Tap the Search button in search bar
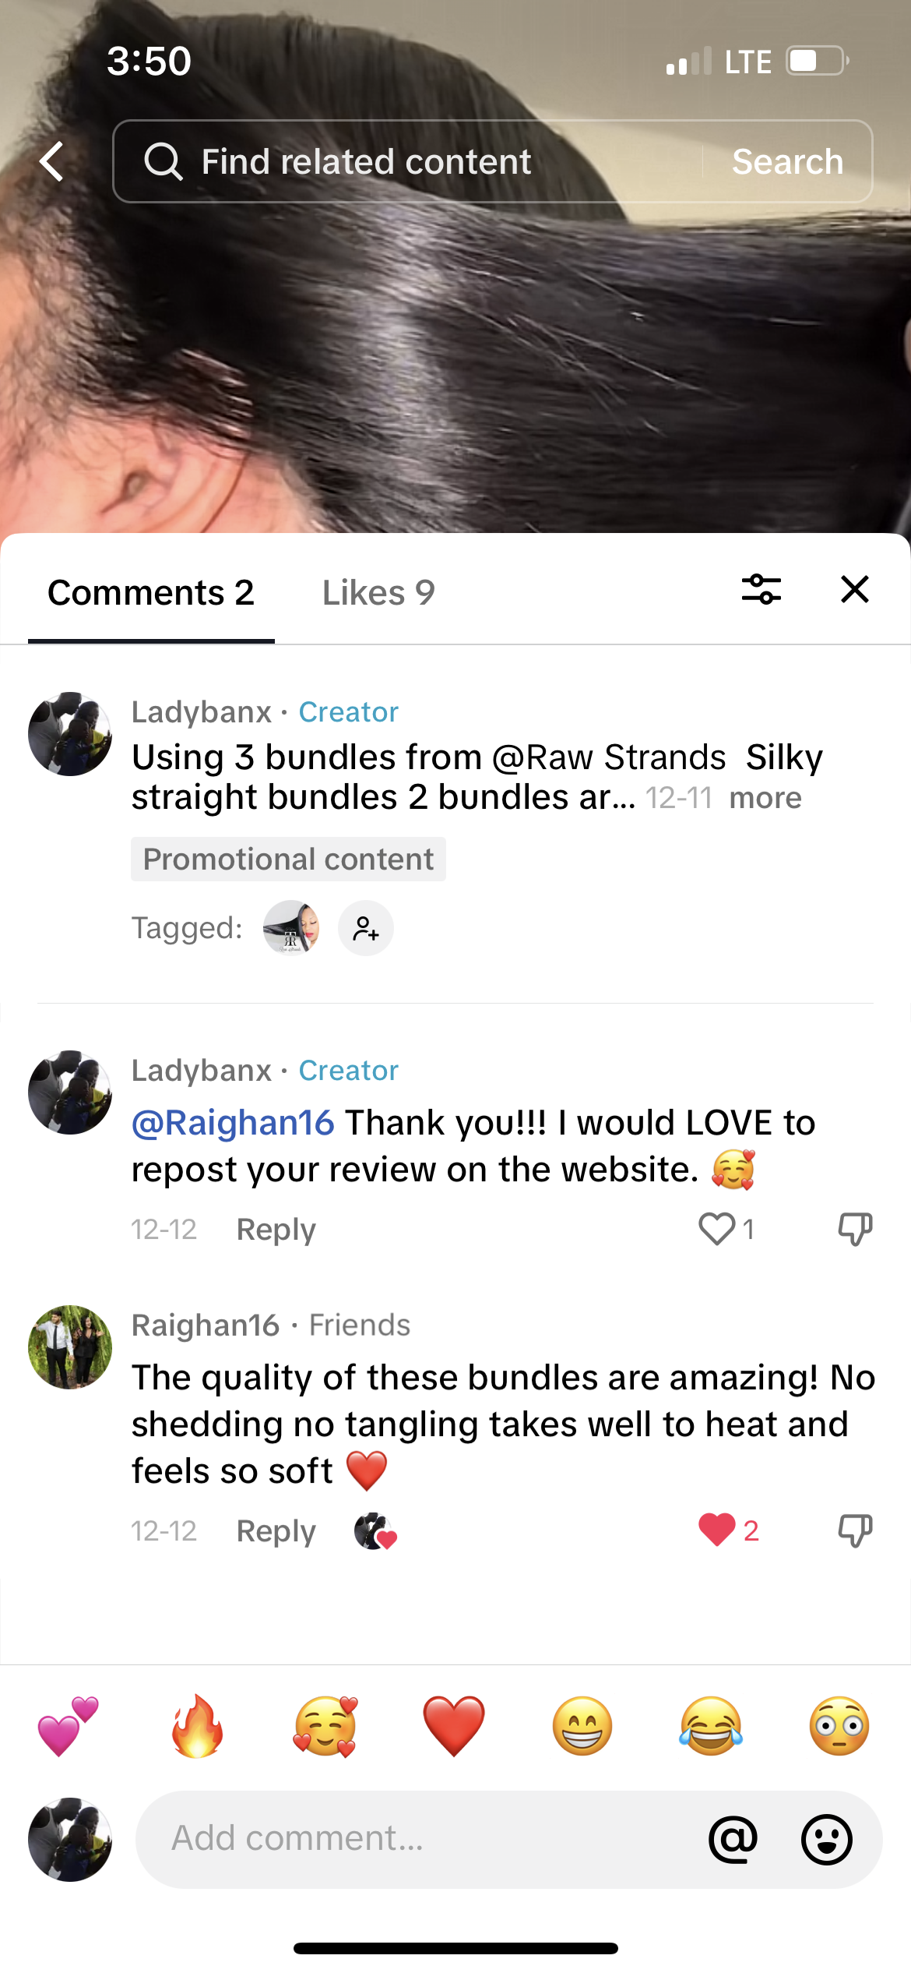 point(788,161)
